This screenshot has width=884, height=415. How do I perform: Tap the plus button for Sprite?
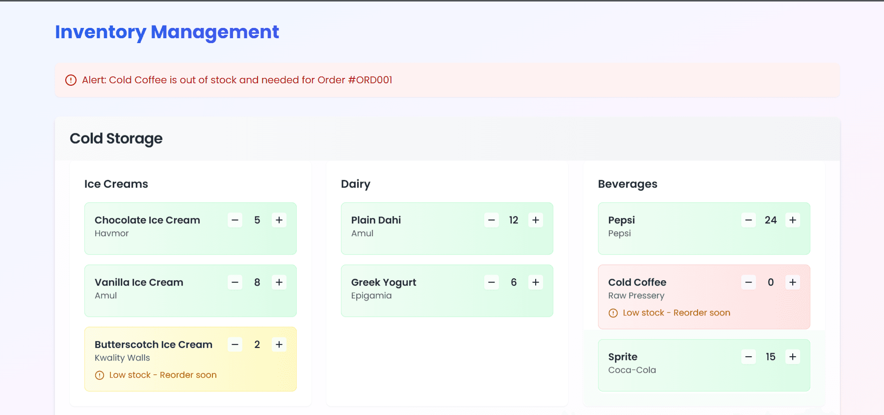tap(793, 357)
